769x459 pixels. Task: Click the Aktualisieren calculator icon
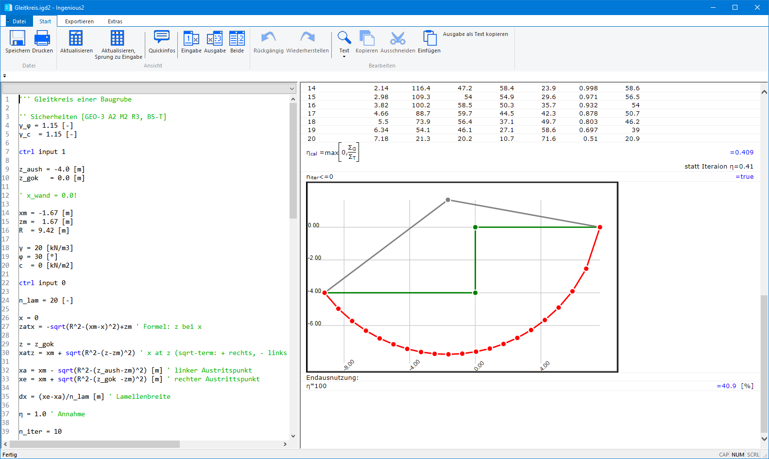coord(76,38)
